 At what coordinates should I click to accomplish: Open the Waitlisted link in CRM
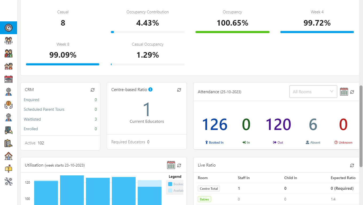click(x=32, y=119)
